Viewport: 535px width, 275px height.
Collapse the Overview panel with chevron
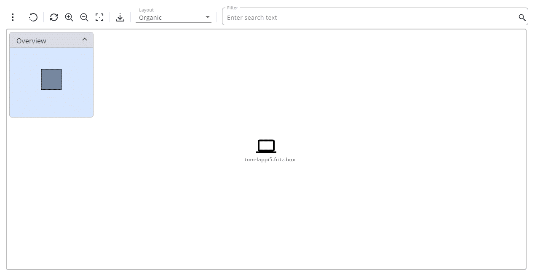[85, 40]
